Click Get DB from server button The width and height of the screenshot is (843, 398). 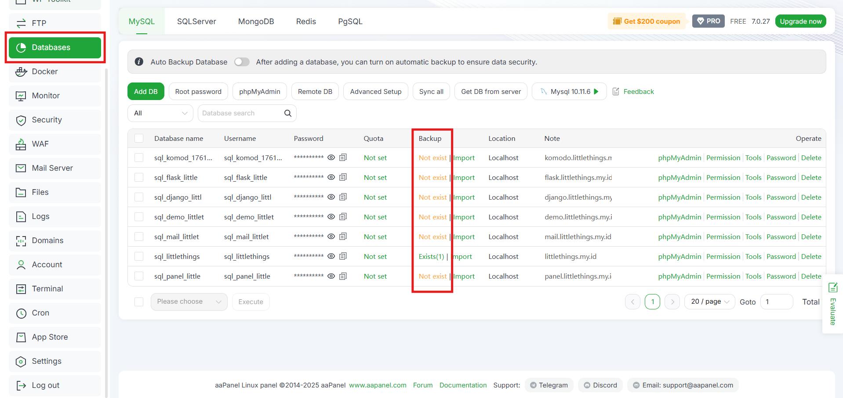[x=491, y=91]
